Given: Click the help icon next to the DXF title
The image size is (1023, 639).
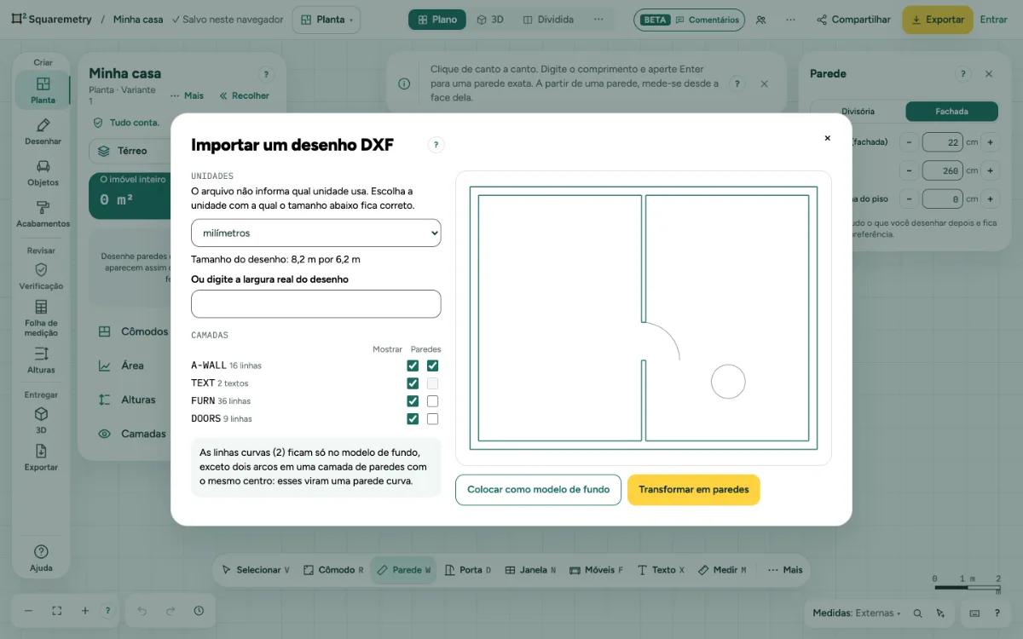Looking at the screenshot, I should (x=436, y=145).
